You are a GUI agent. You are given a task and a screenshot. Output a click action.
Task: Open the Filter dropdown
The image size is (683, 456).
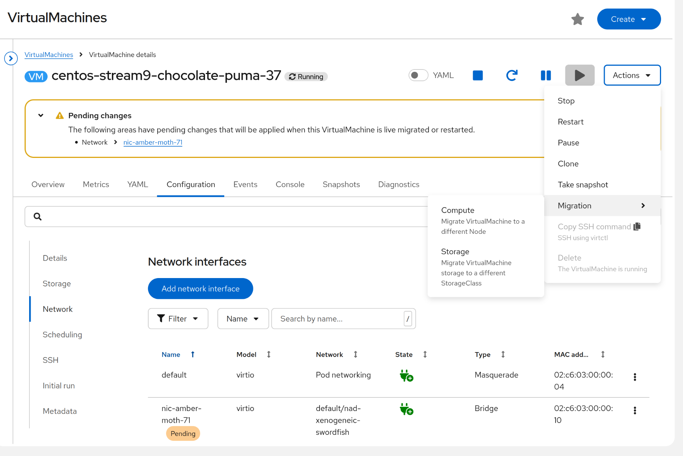click(178, 319)
